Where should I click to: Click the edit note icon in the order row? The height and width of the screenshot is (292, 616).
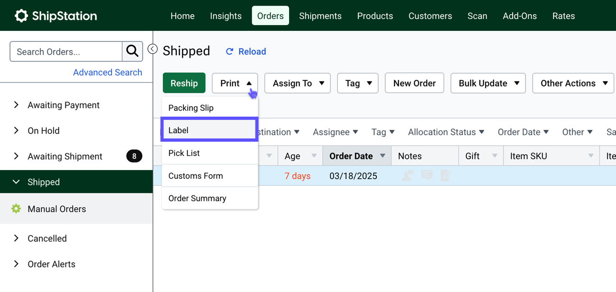444,175
